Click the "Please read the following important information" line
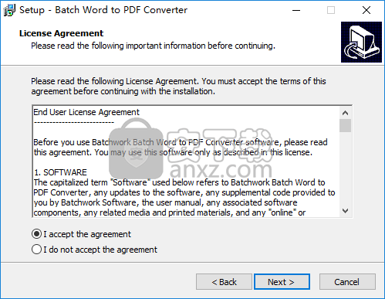385x299 pixels. (153, 46)
